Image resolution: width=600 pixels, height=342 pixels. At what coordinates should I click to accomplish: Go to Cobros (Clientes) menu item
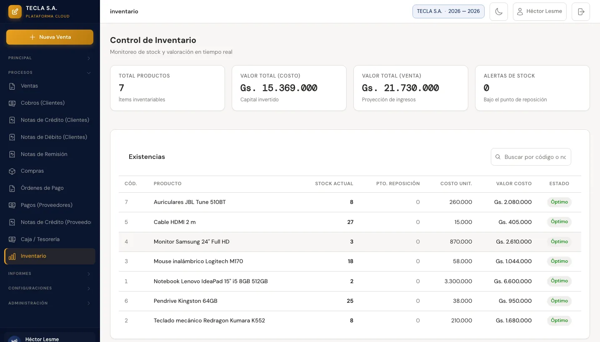point(50,103)
